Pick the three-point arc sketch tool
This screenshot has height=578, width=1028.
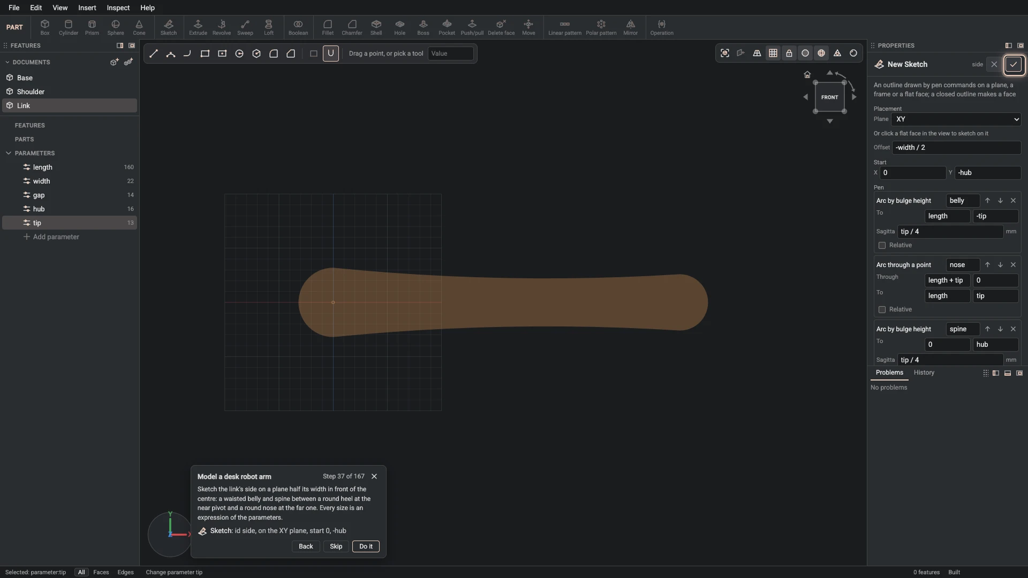click(x=171, y=54)
